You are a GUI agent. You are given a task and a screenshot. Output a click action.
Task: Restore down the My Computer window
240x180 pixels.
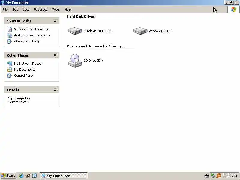tap(231, 3)
